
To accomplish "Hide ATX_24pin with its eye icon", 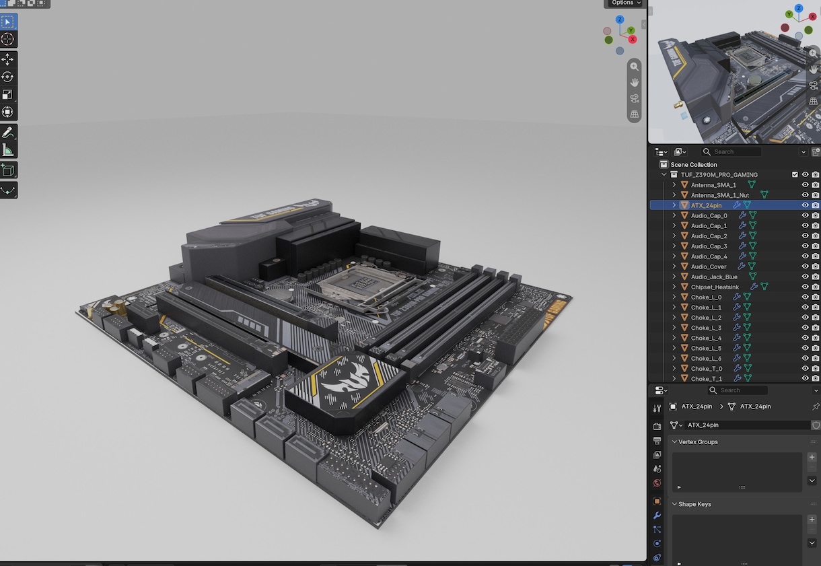I will click(805, 205).
